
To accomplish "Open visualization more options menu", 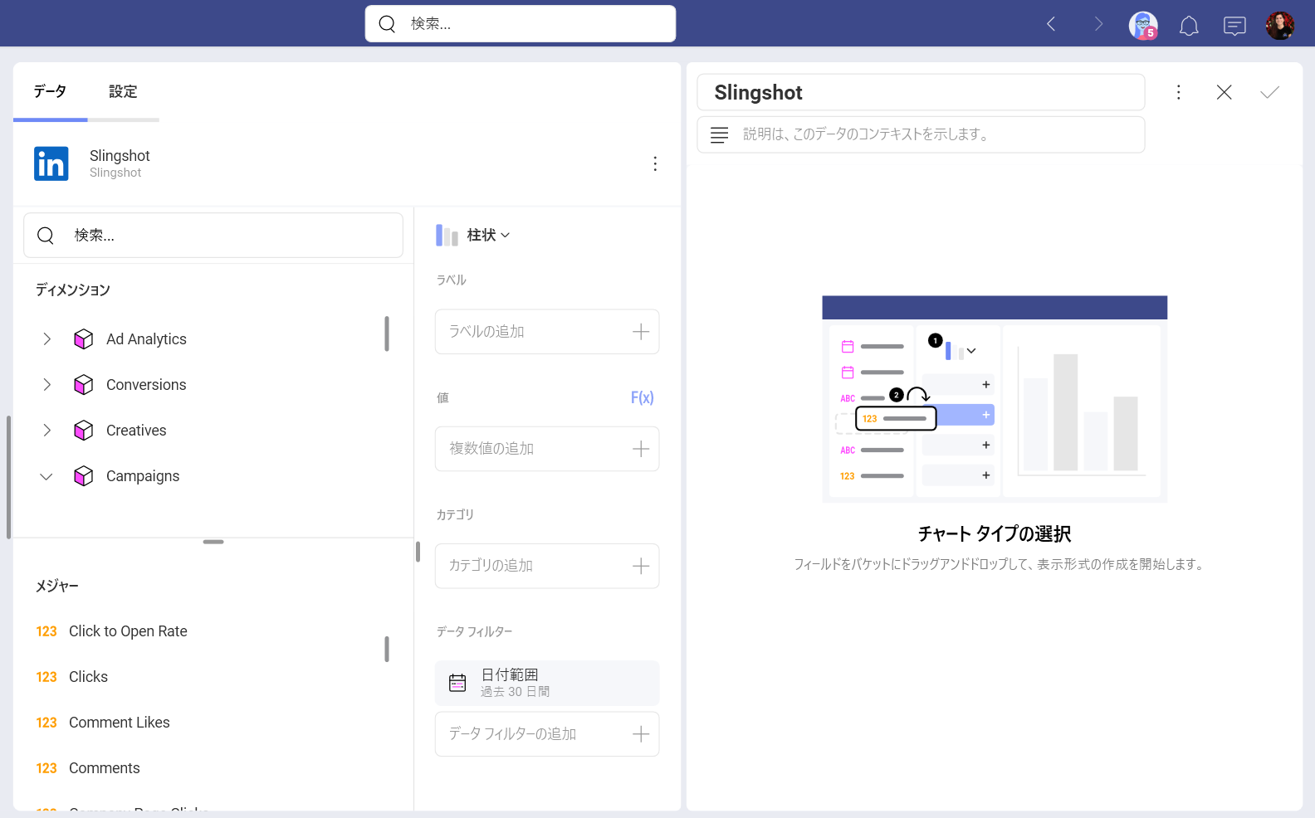I will point(1178,92).
